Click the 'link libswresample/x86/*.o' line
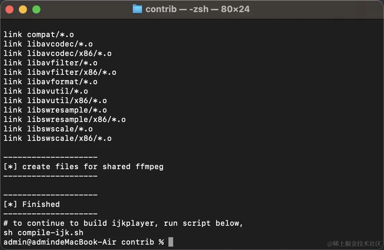This screenshot has height=250, width=384. click(x=65, y=119)
